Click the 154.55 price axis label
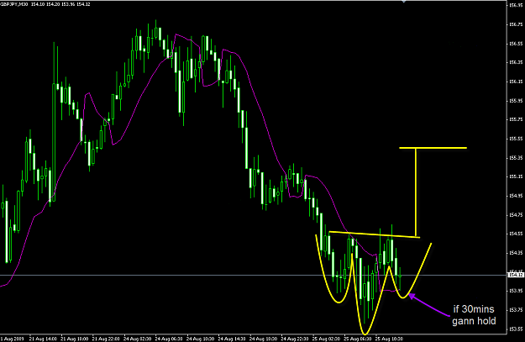This screenshot has width=525, height=342. pos(516,234)
